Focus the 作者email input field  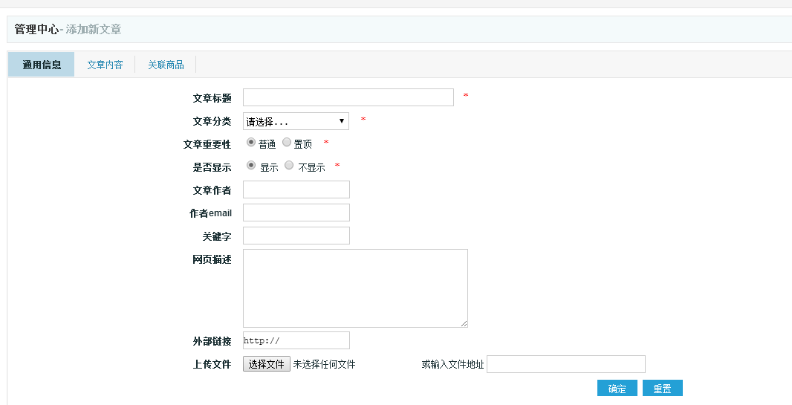[296, 213]
